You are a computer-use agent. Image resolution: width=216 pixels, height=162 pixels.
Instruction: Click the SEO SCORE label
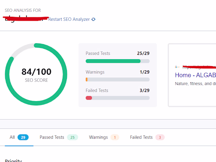(36, 80)
